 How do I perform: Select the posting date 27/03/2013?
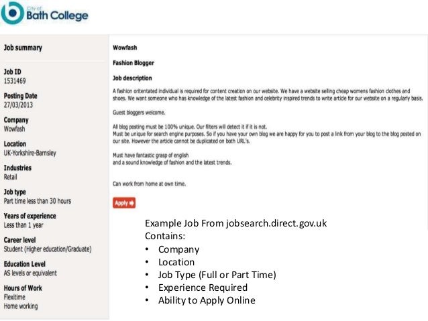pos(20,105)
